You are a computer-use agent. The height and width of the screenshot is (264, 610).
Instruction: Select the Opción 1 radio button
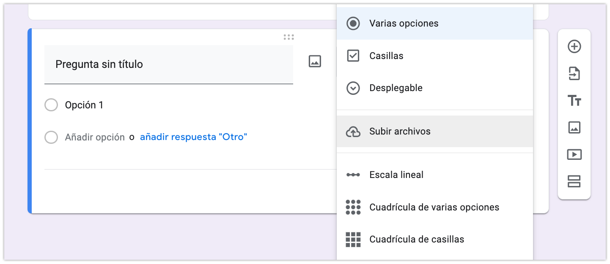click(x=51, y=105)
